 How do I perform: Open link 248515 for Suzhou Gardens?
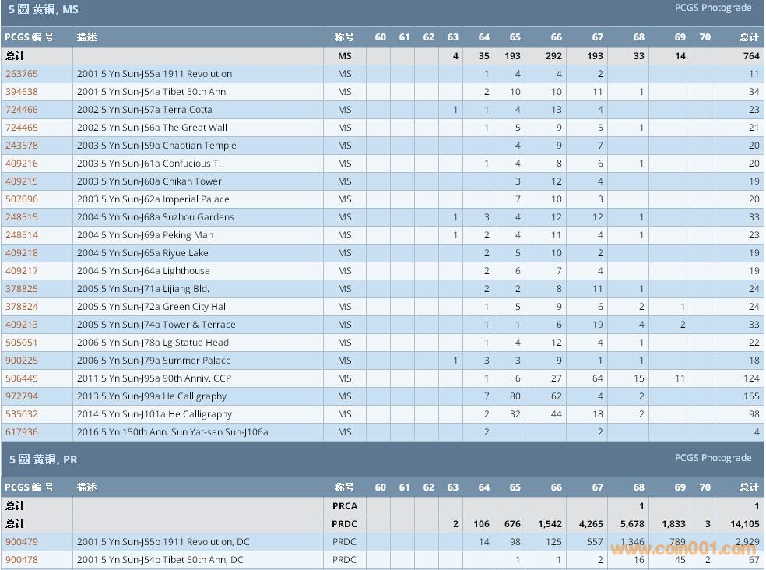click(21, 217)
